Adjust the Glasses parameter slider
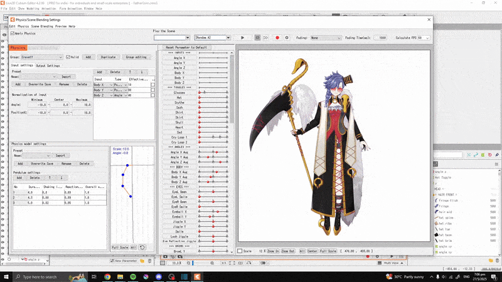 (213, 92)
